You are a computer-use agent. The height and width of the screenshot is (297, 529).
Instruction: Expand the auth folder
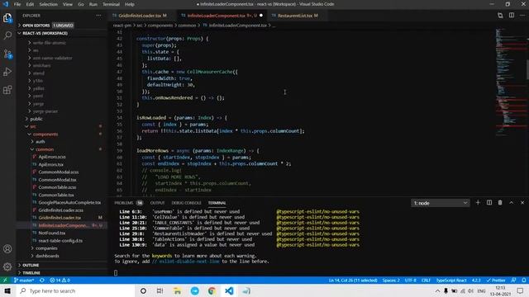point(62,142)
